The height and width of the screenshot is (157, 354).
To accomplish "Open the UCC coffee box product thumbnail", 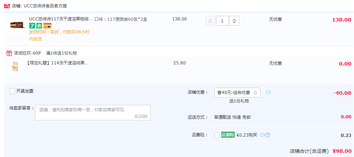I will click(x=17, y=25).
